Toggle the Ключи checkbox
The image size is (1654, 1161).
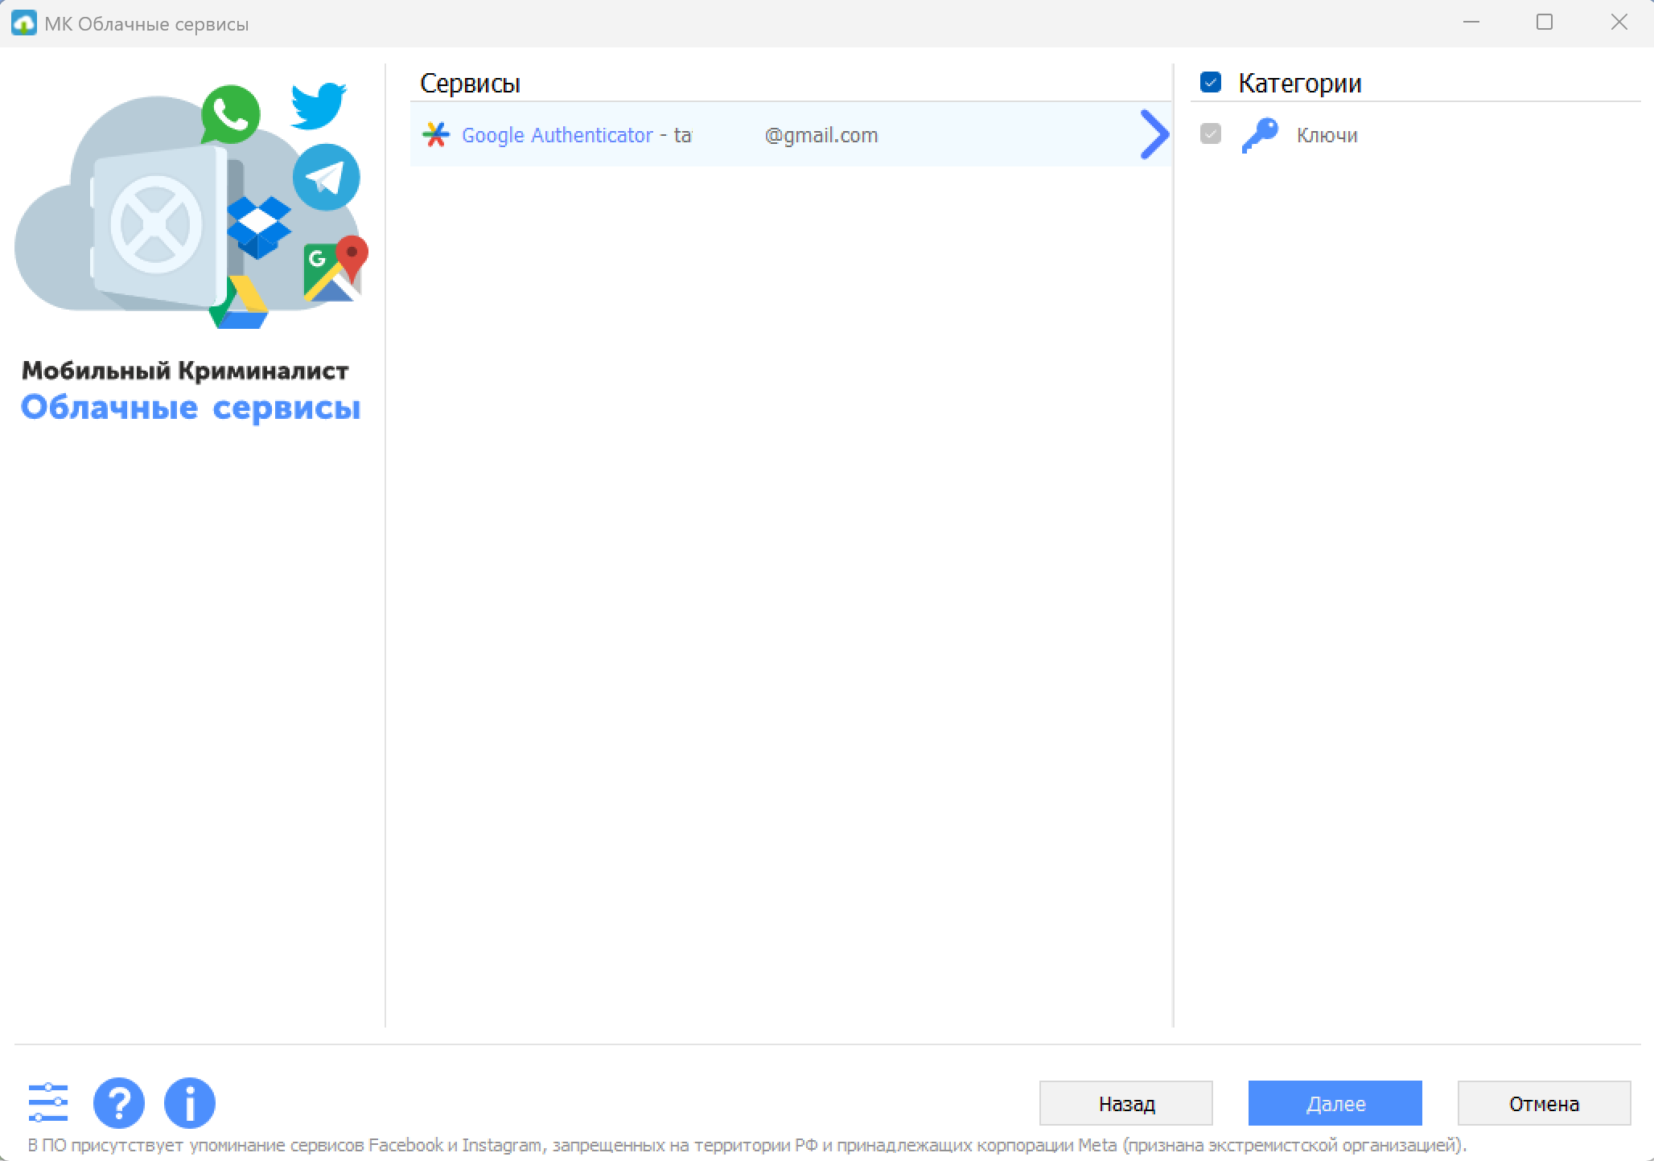1210,133
